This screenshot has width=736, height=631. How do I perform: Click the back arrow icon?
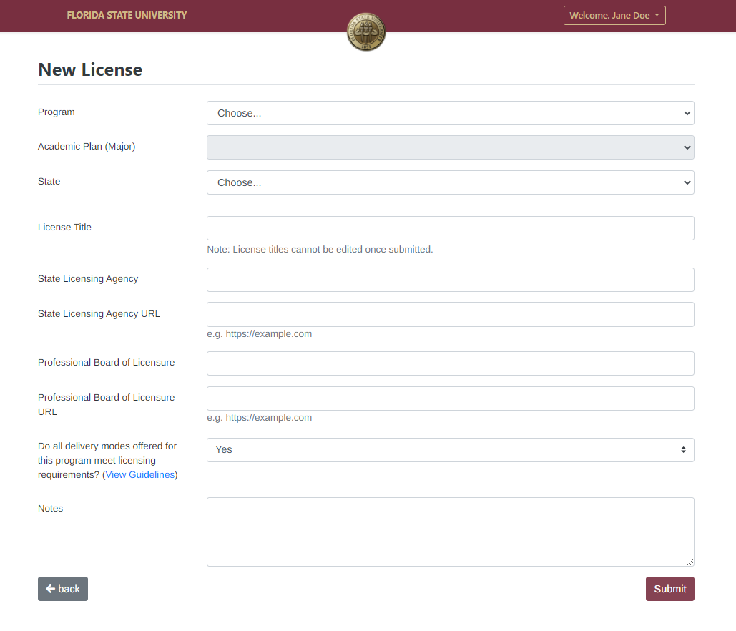click(x=51, y=588)
